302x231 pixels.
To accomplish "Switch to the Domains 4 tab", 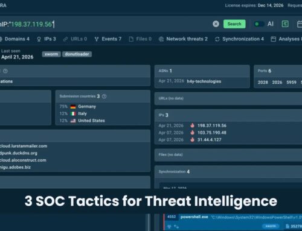I will tap(14, 39).
